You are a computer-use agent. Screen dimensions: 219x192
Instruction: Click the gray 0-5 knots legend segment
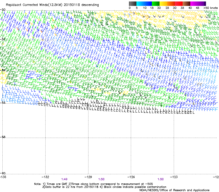[133, 4]
